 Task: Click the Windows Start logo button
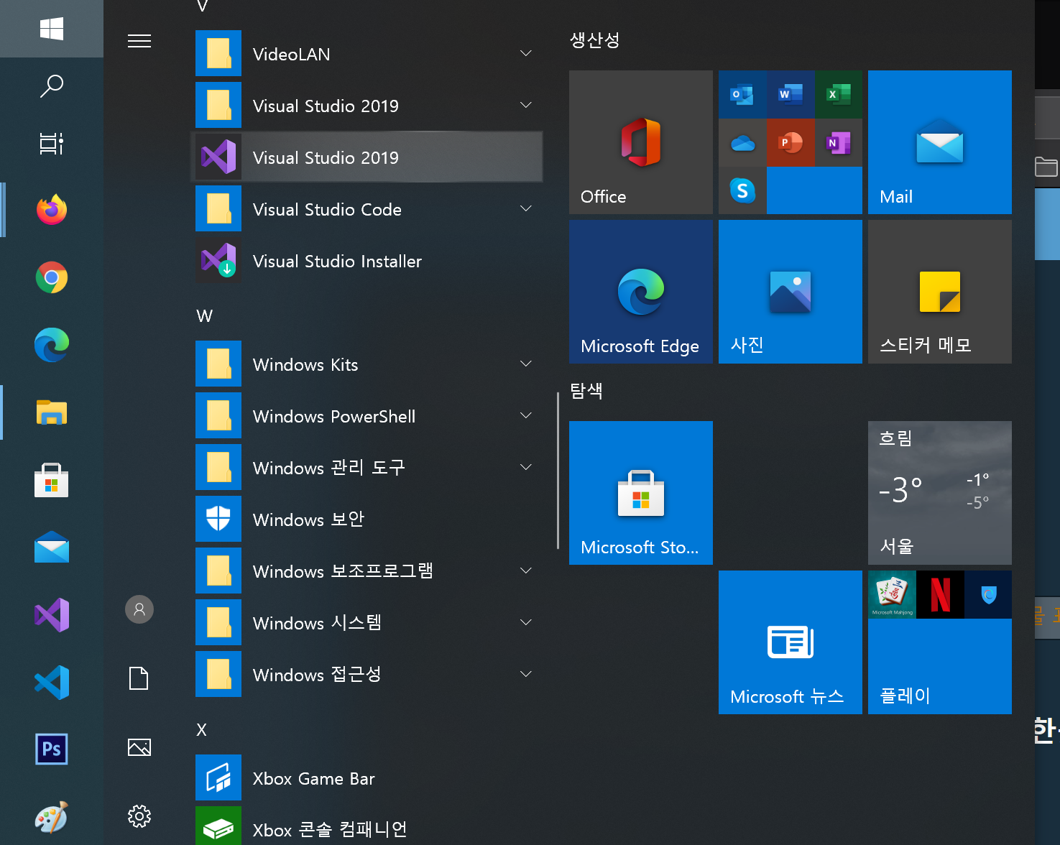52,29
